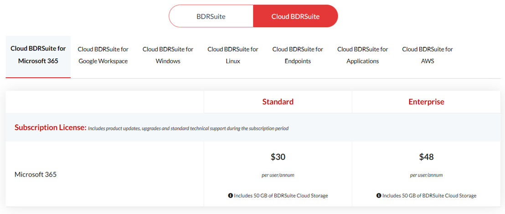Open Cloud BDRSuite for Windows tab

pos(168,55)
